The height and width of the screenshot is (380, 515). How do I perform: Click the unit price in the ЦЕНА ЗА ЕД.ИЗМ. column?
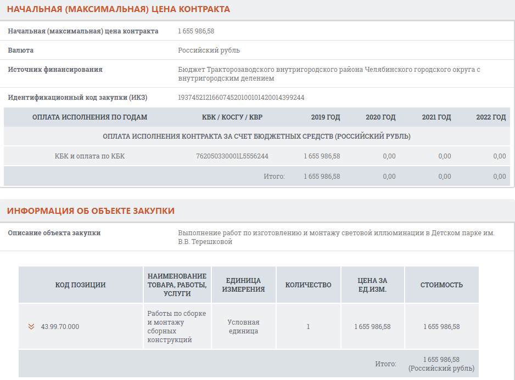tap(372, 327)
